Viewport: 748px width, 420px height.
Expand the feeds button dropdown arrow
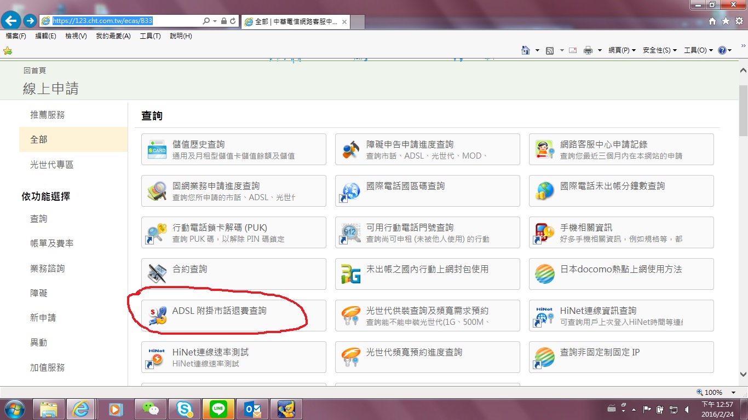tap(561, 50)
